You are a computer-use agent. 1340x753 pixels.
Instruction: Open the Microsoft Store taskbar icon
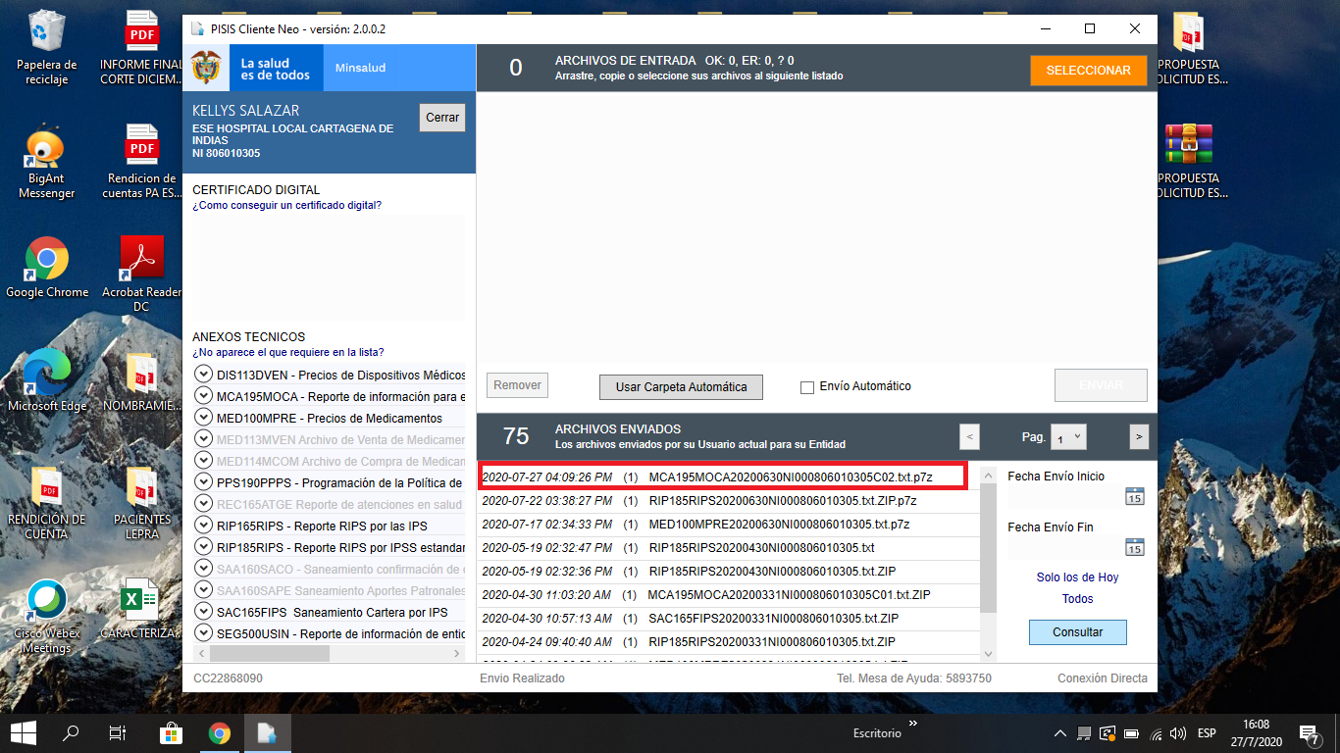[171, 732]
